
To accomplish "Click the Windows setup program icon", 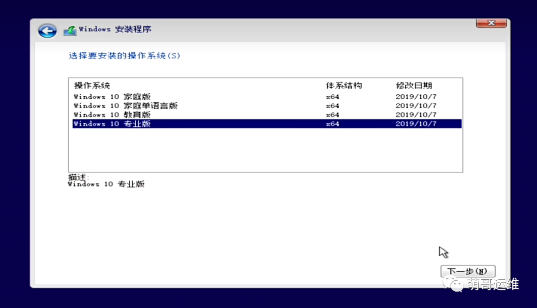I will [x=70, y=31].
